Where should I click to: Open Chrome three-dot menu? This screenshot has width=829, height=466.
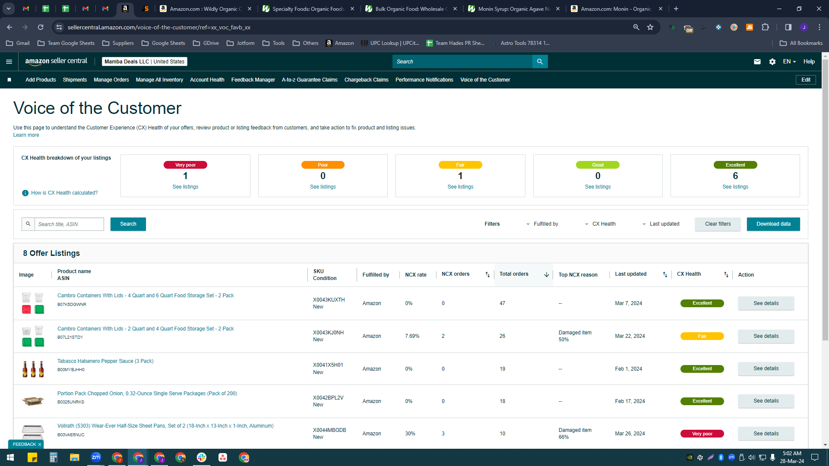[x=820, y=27]
